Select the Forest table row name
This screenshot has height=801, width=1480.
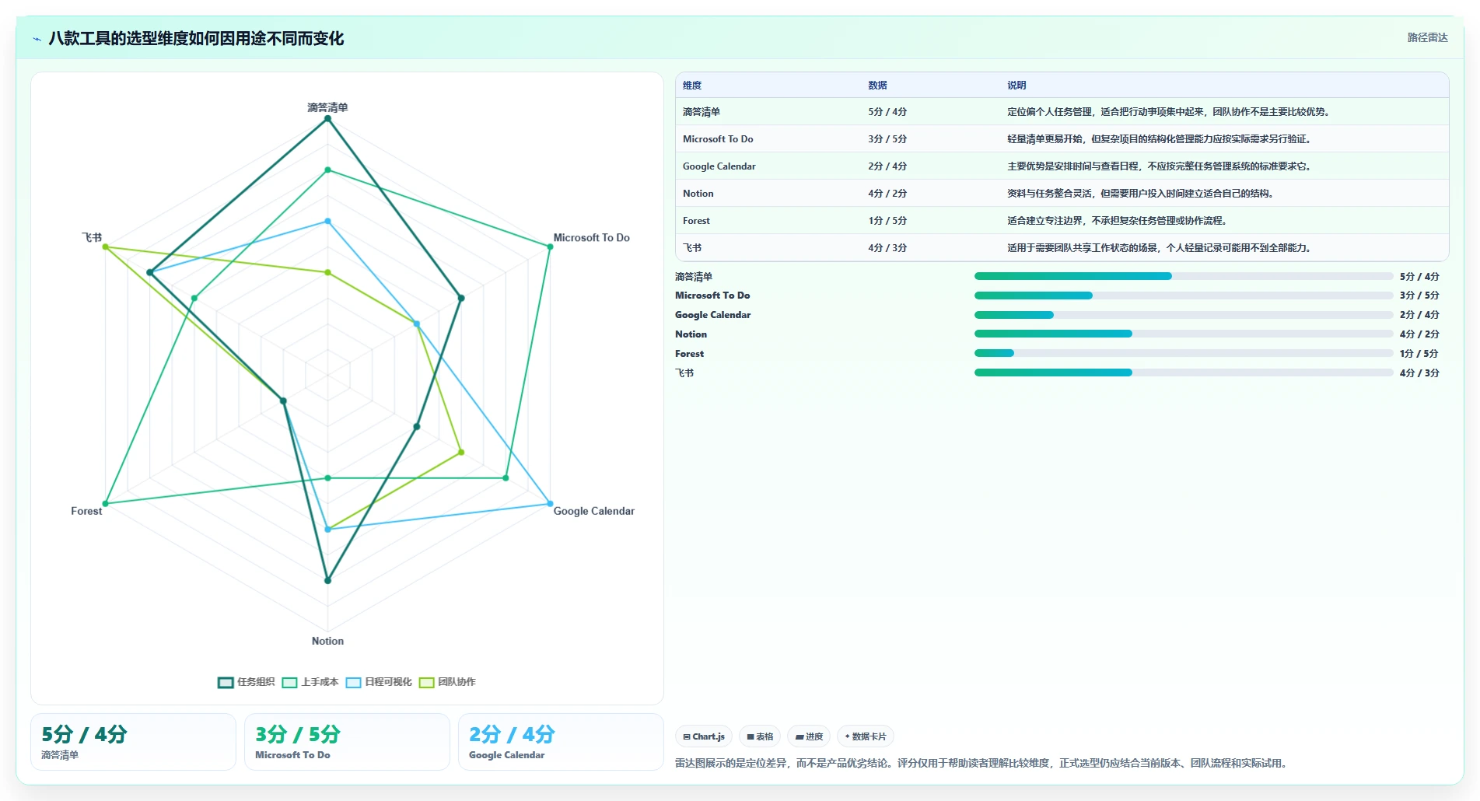tap(696, 221)
